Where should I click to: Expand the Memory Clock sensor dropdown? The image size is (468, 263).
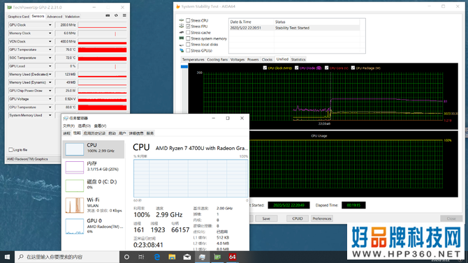(50, 33)
